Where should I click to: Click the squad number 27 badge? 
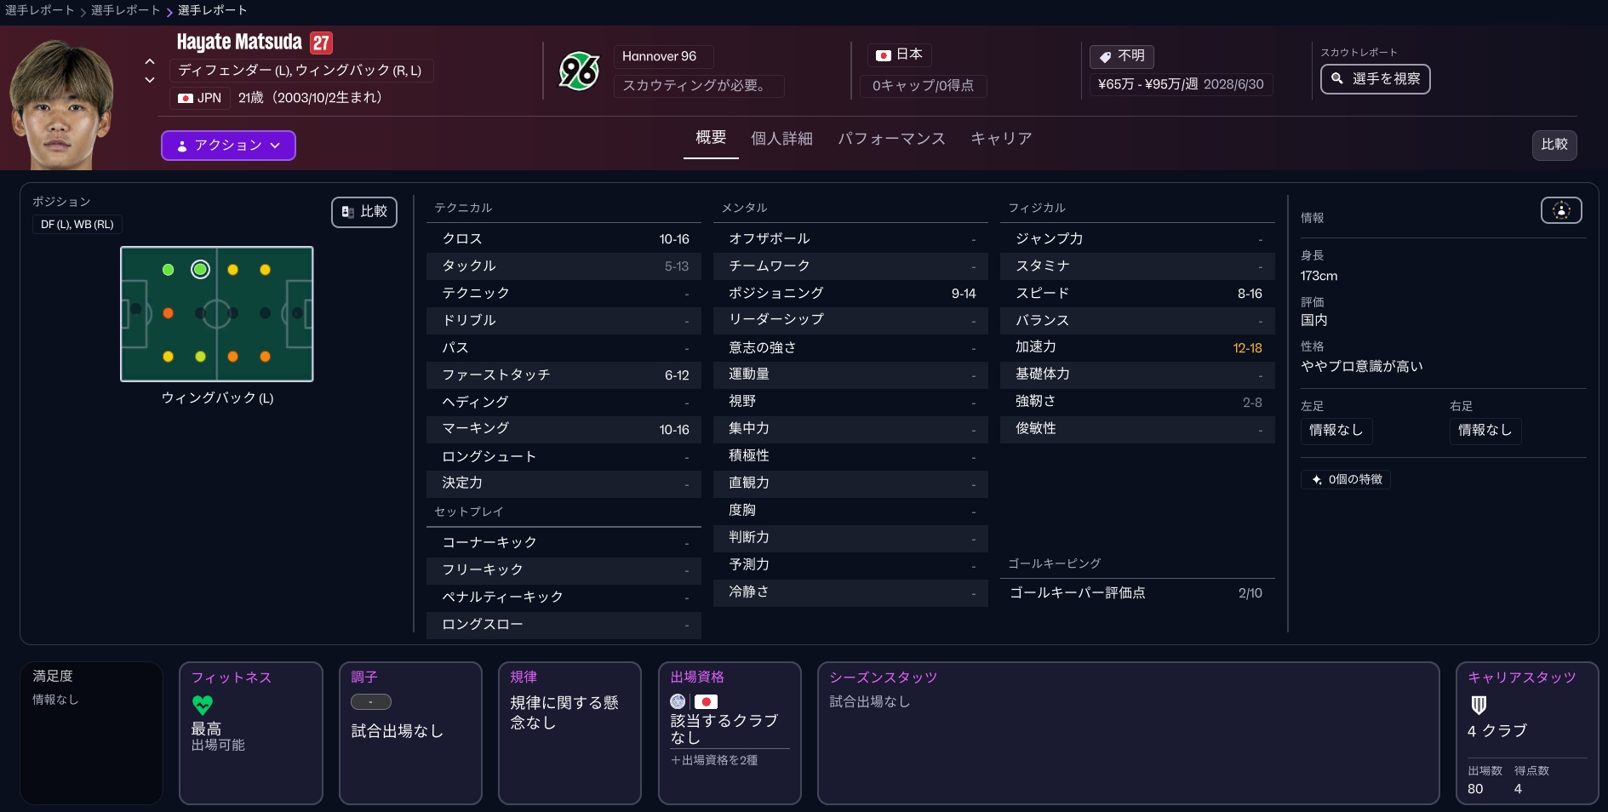click(x=321, y=43)
